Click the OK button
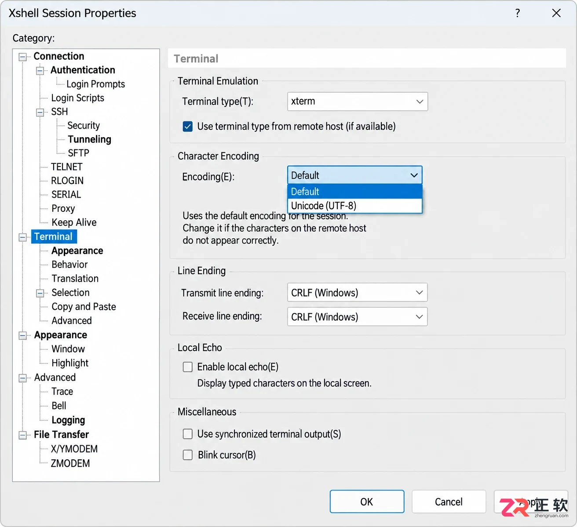 coord(367,502)
